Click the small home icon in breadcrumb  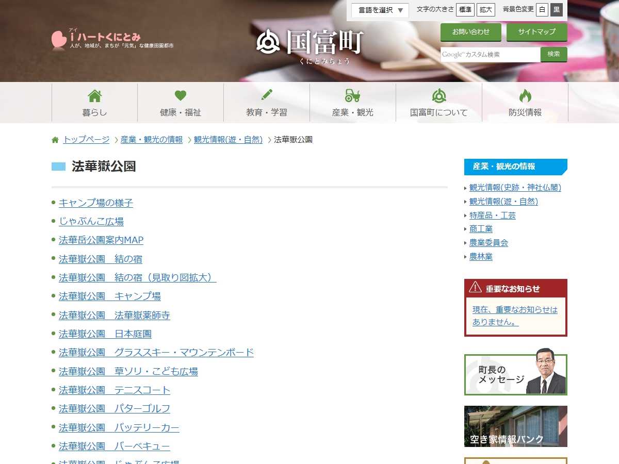[x=55, y=140]
